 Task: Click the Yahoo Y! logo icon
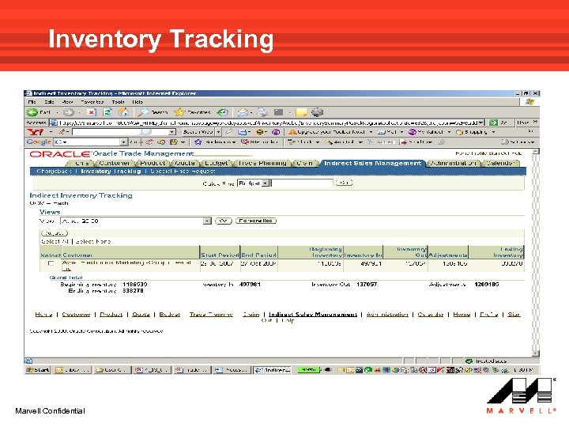(x=35, y=132)
